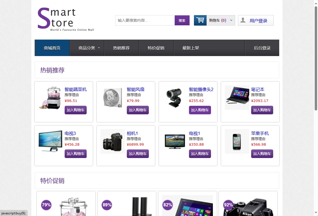Viewport: 318px width, 216px height.
Task: Click the shopping cart icon in the header
Action: (x=200, y=20)
